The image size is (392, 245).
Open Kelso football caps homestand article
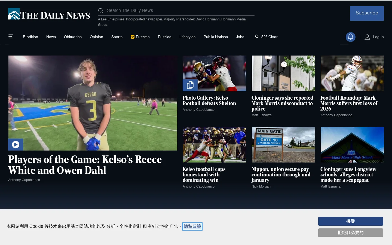204,174
